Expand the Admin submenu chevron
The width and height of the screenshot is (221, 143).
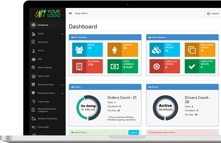[62, 34]
